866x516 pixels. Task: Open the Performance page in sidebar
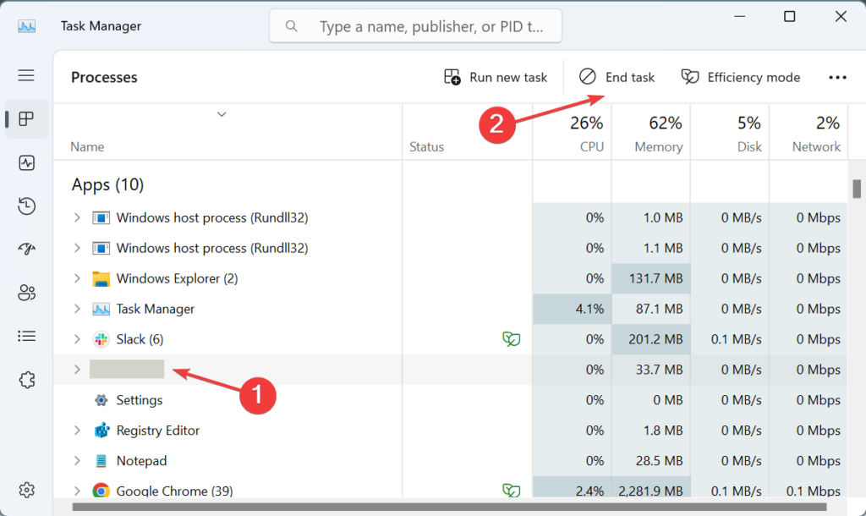click(x=26, y=162)
